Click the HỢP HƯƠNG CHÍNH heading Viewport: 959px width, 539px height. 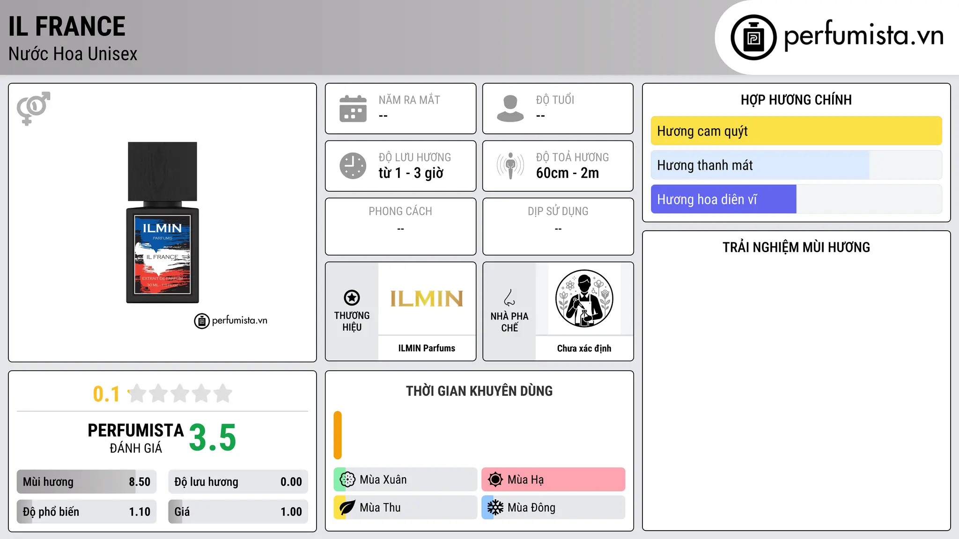pyautogui.click(x=797, y=100)
